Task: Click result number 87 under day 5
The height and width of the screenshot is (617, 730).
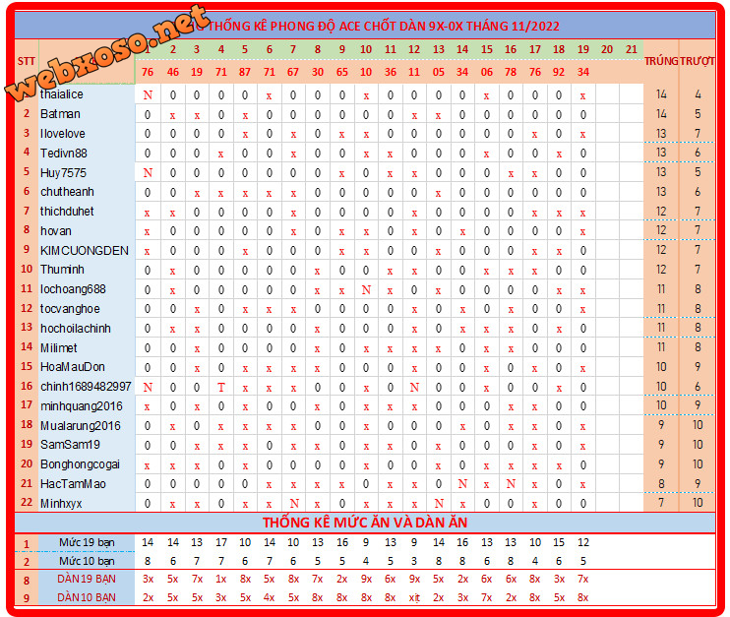Action: [244, 72]
